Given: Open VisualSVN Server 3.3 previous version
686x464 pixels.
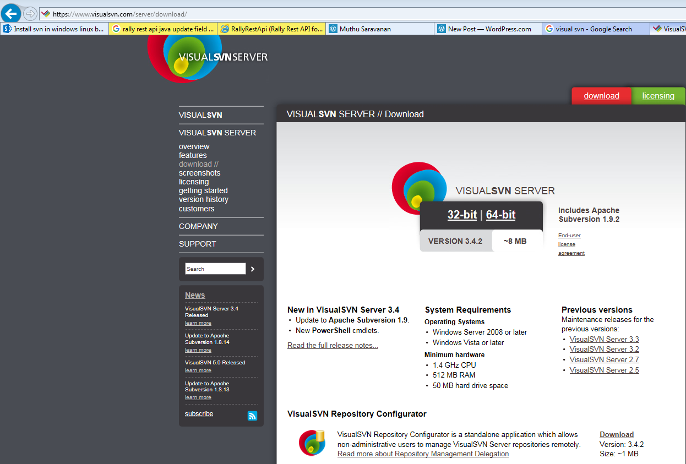Looking at the screenshot, I should coord(604,339).
